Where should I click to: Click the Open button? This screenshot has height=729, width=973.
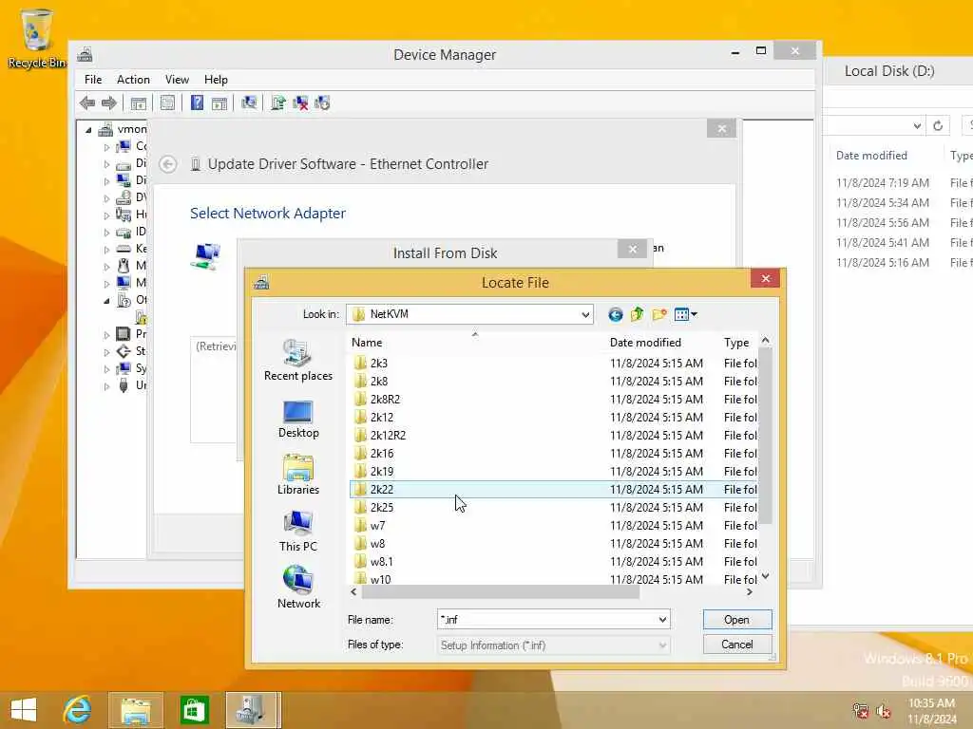pyautogui.click(x=736, y=620)
